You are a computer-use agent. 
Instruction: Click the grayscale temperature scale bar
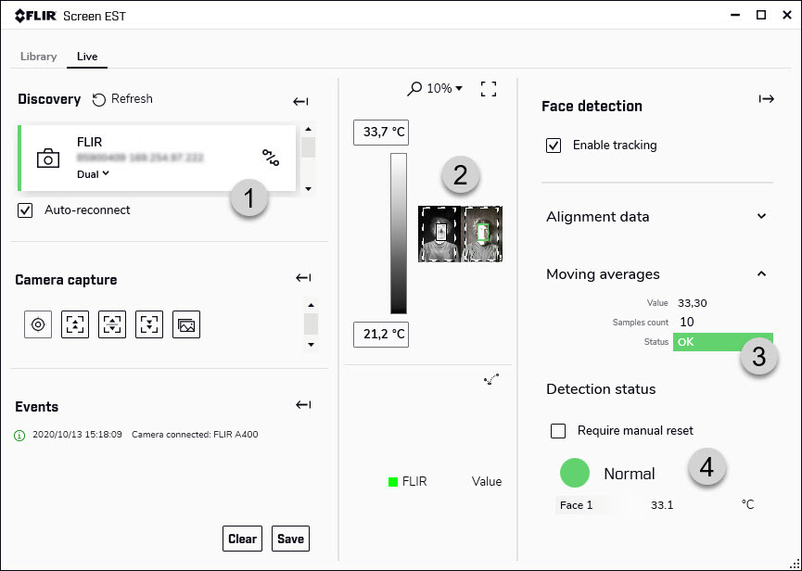click(x=399, y=234)
